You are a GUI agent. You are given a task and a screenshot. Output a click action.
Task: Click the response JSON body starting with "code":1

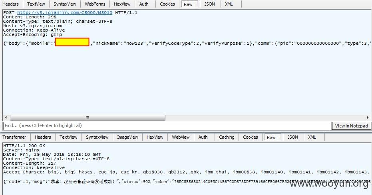point(187,182)
